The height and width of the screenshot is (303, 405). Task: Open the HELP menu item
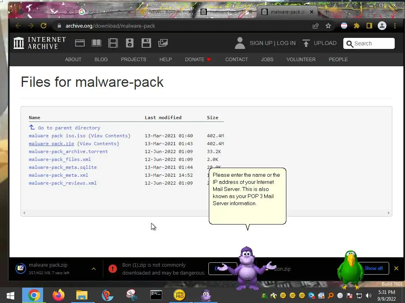tap(166, 59)
